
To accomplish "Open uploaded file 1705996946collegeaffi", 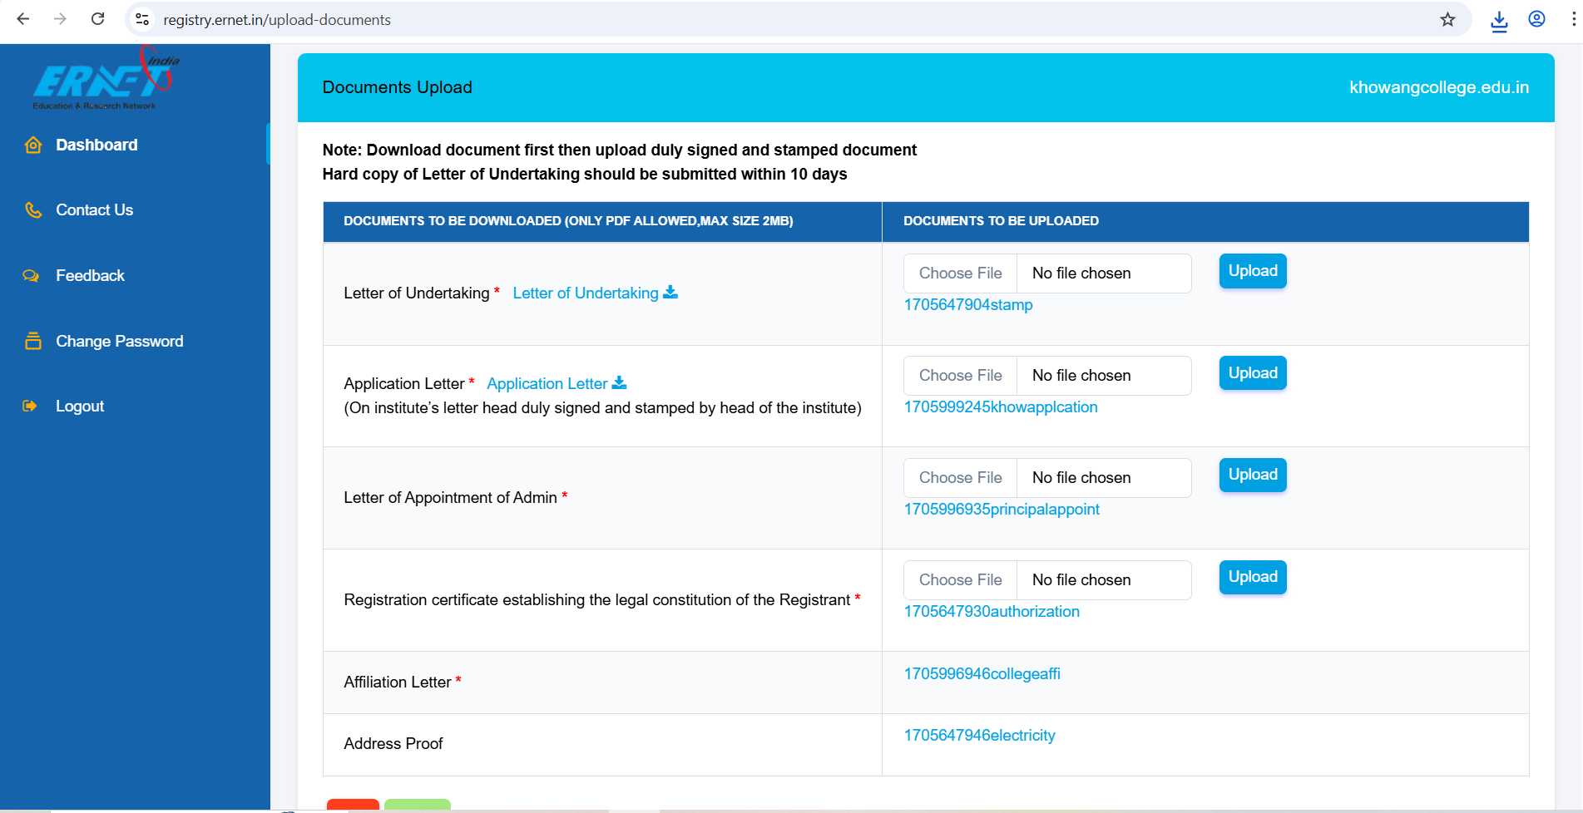I will [x=982, y=674].
